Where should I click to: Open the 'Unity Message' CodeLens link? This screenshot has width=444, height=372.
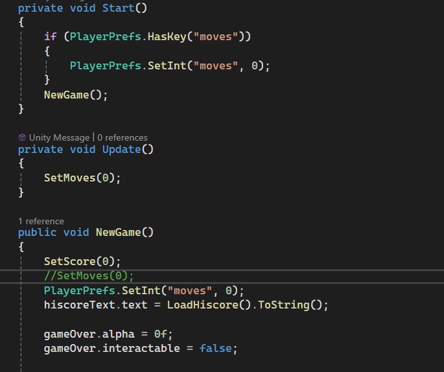click(x=59, y=137)
